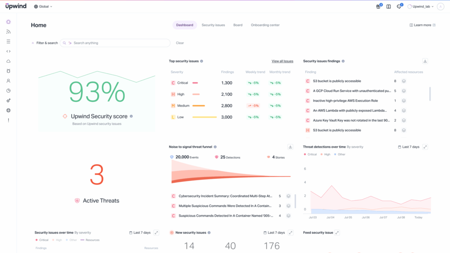The image size is (450, 253).
Task: Open the Onboarding center tab
Action: click(265, 25)
